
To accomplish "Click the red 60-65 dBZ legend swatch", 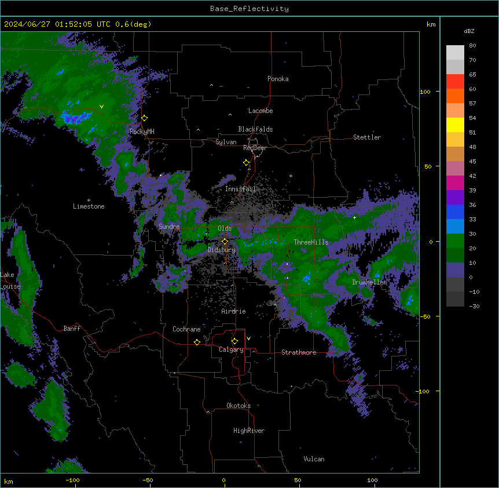I will (455, 82).
